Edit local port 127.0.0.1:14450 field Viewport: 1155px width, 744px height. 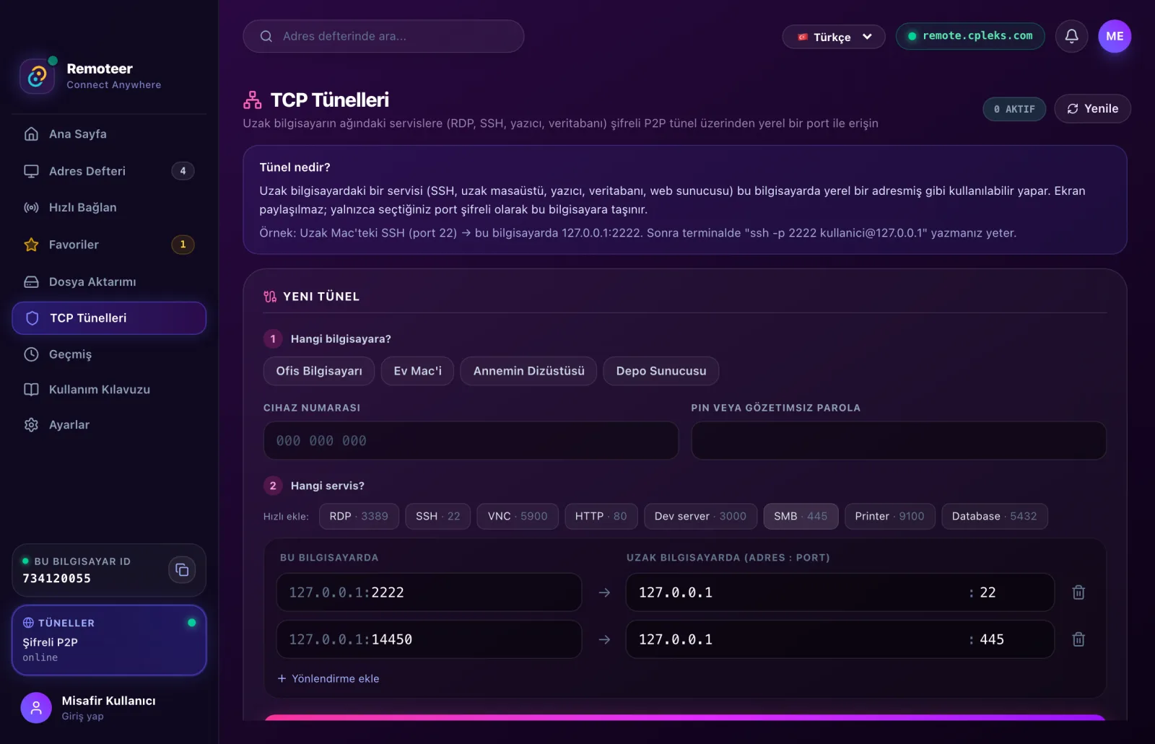429,639
